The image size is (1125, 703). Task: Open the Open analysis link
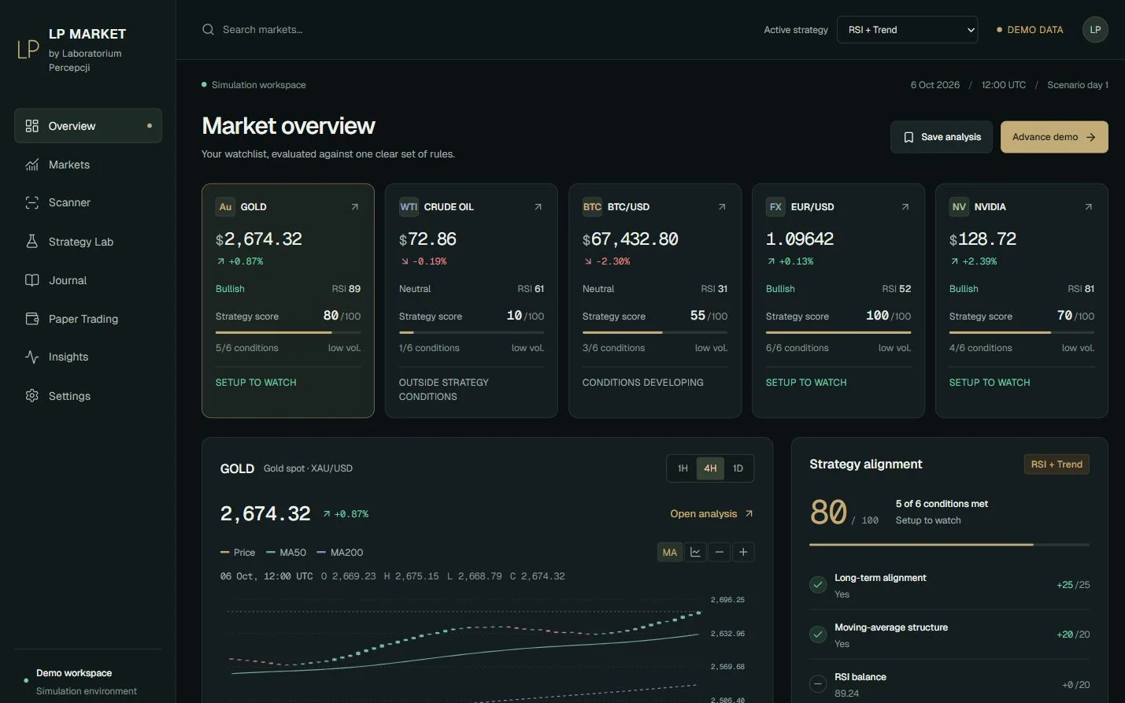point(712,514)
